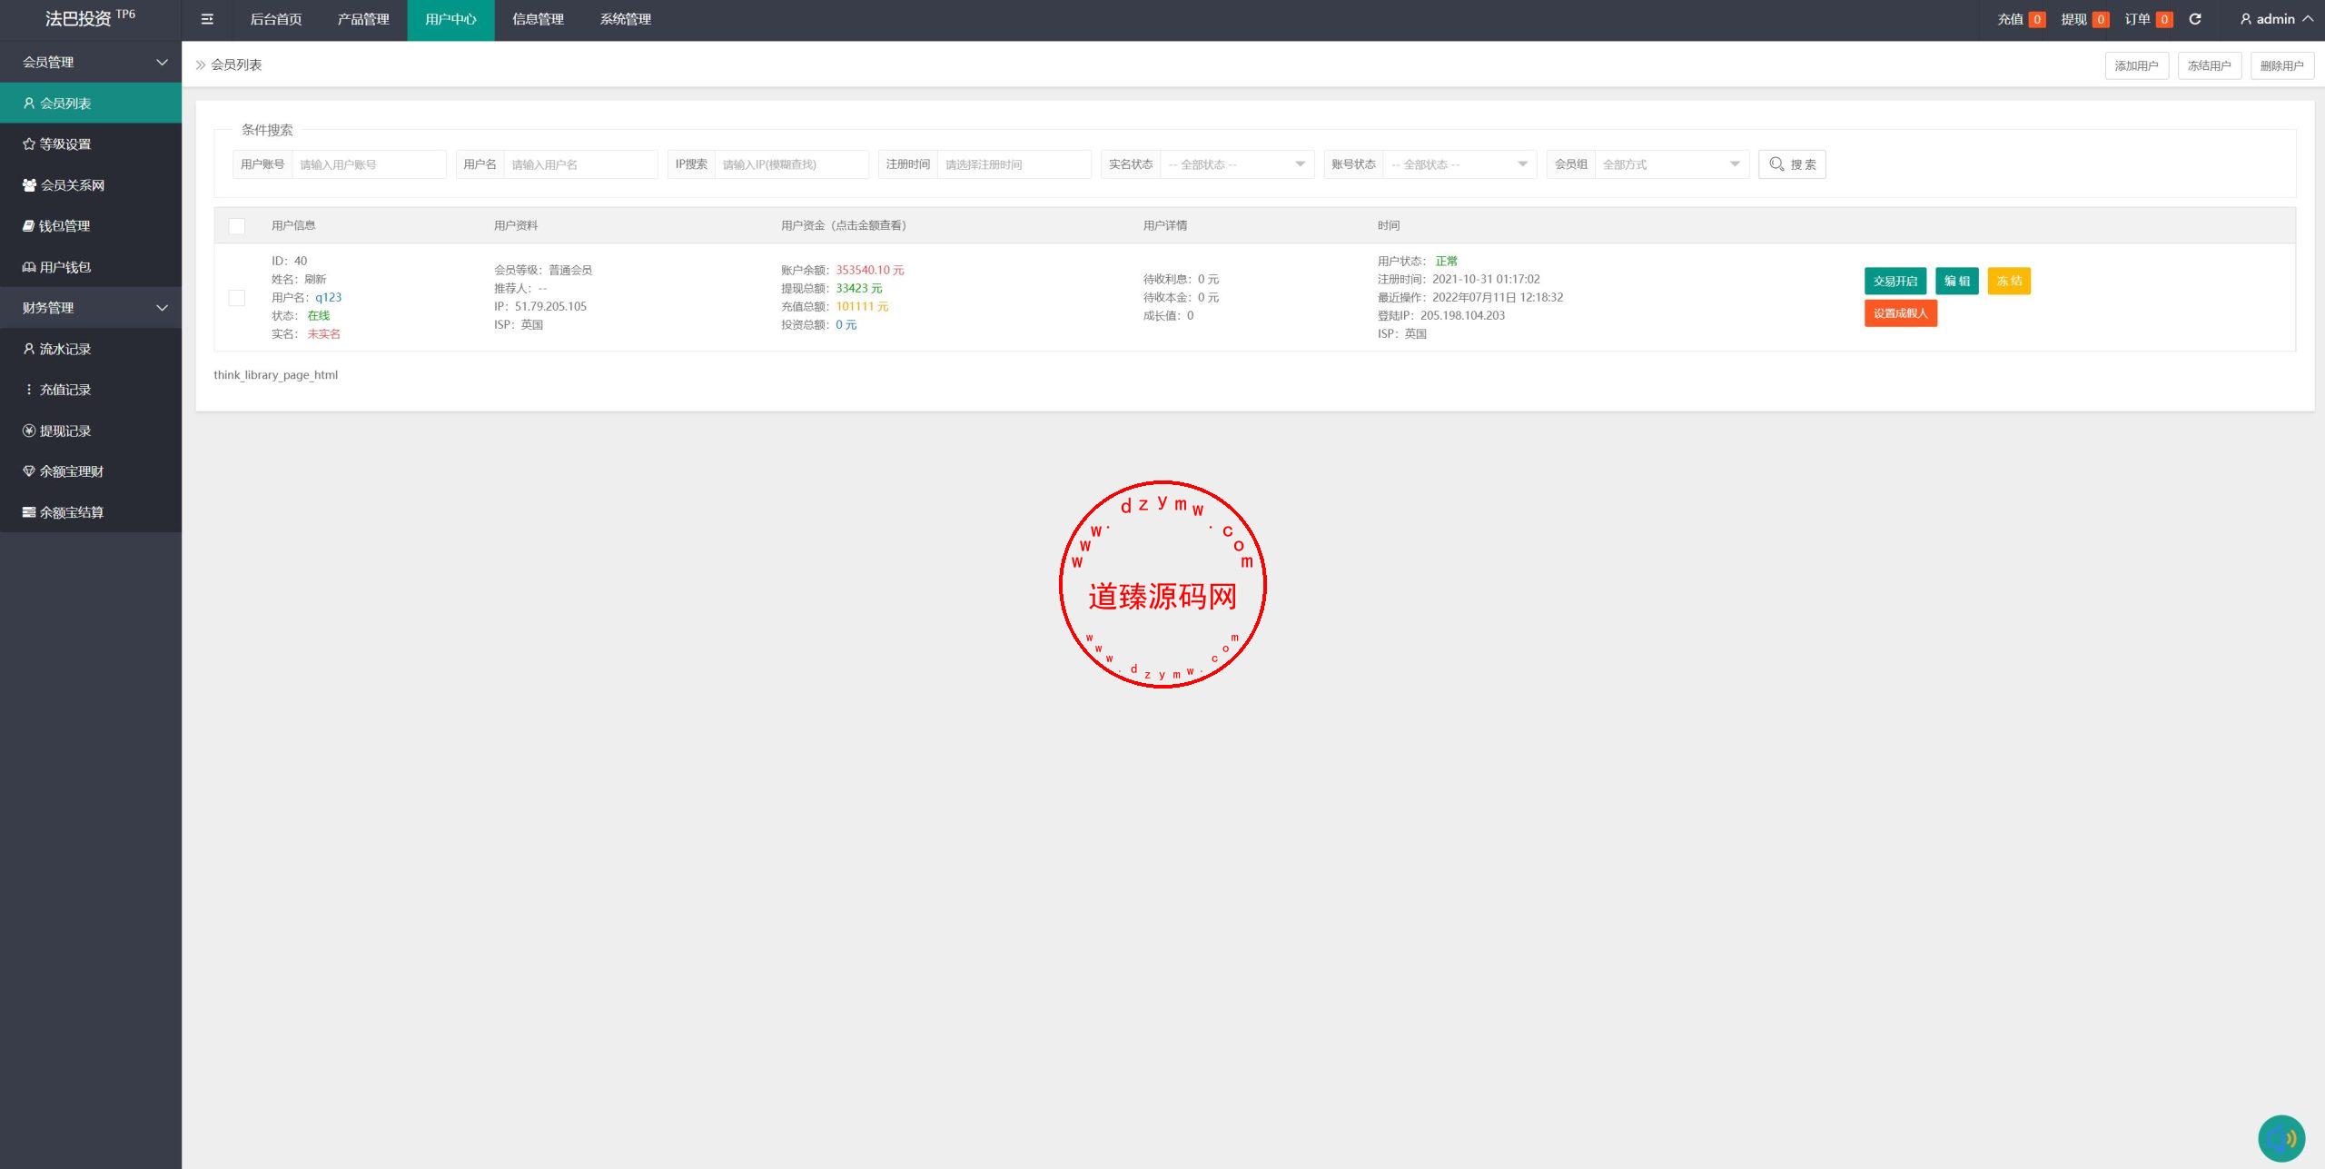Screen dimensions: 2325x1169
Task: Toggle the sidebar collapse hamburger icon
Action: coord(207,19)
